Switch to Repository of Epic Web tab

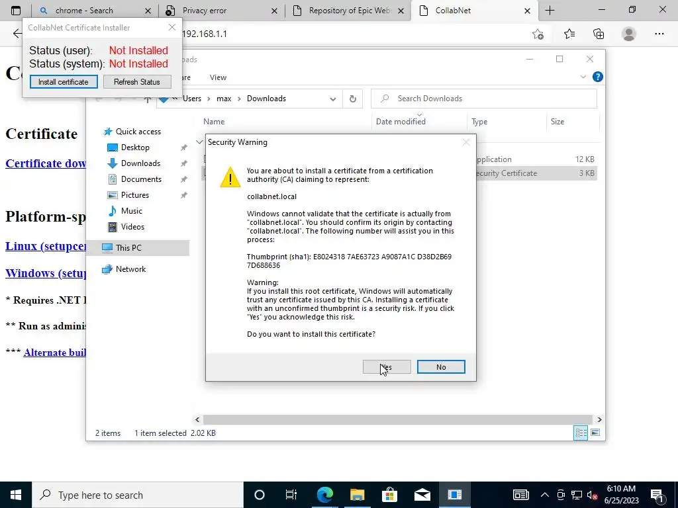(348, 11)
